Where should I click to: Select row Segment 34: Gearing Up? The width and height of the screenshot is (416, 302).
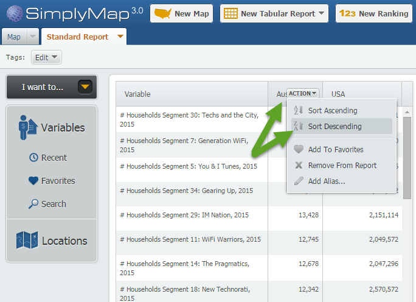[192, 194]
